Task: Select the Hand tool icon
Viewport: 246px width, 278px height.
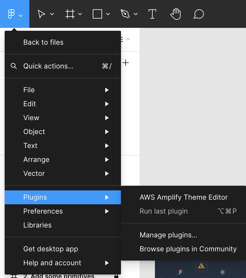Action: coord(176,14)
